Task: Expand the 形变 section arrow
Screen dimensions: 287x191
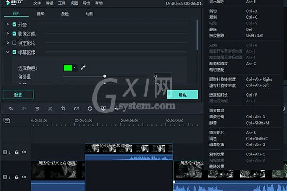Action: tap(7, 24)
